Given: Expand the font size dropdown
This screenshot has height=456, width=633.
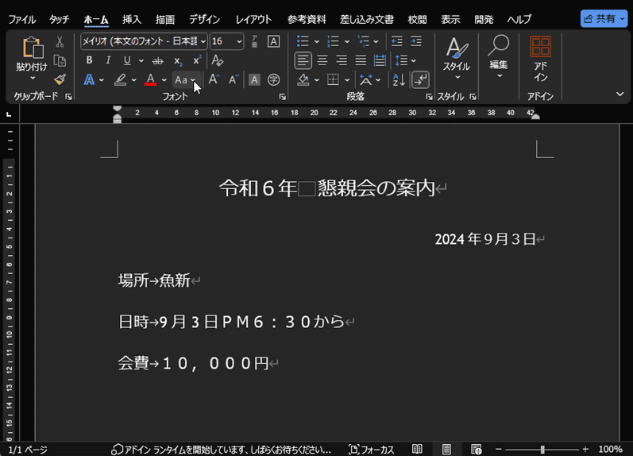Looking at the screenshot, I should coord(239,41).
